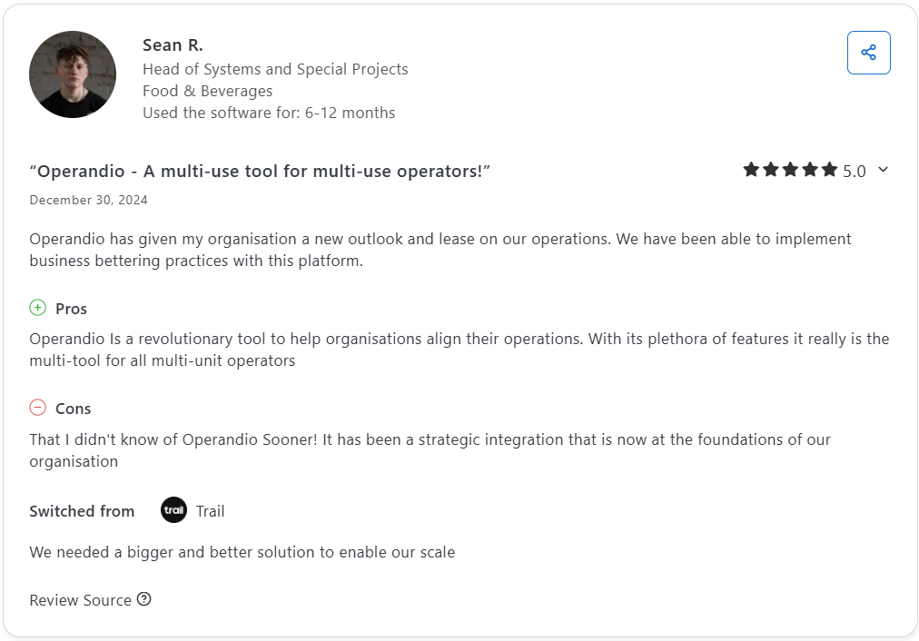This screenshot has width=919, height=641.
Task: Click the share icon button
Action: coord(868,53)
